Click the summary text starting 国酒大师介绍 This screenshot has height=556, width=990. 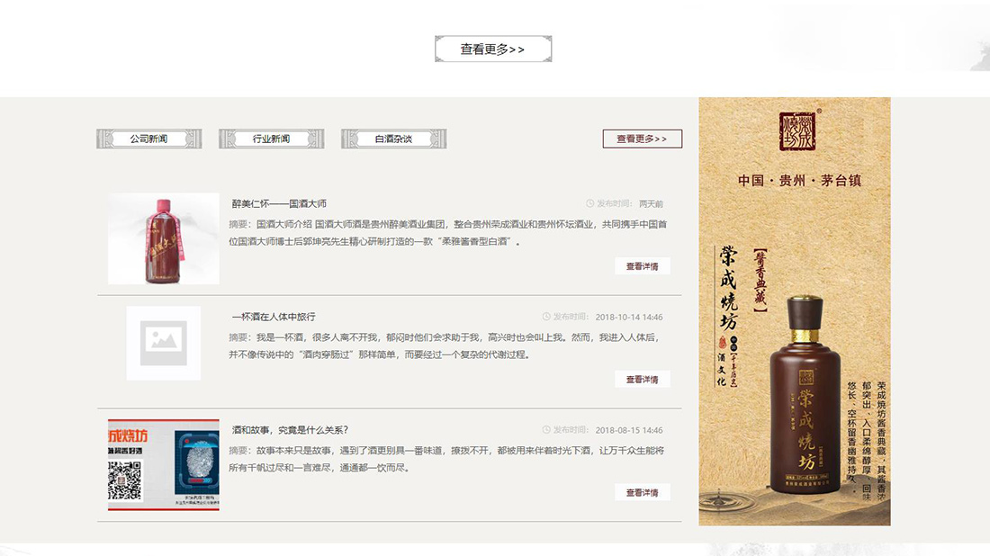point(447,233)
